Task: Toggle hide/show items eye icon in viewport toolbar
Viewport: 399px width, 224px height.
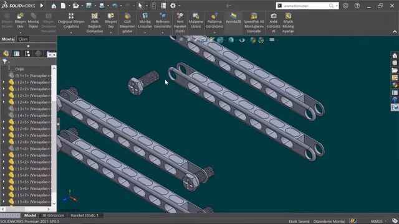Action: [x=242, y=40]
